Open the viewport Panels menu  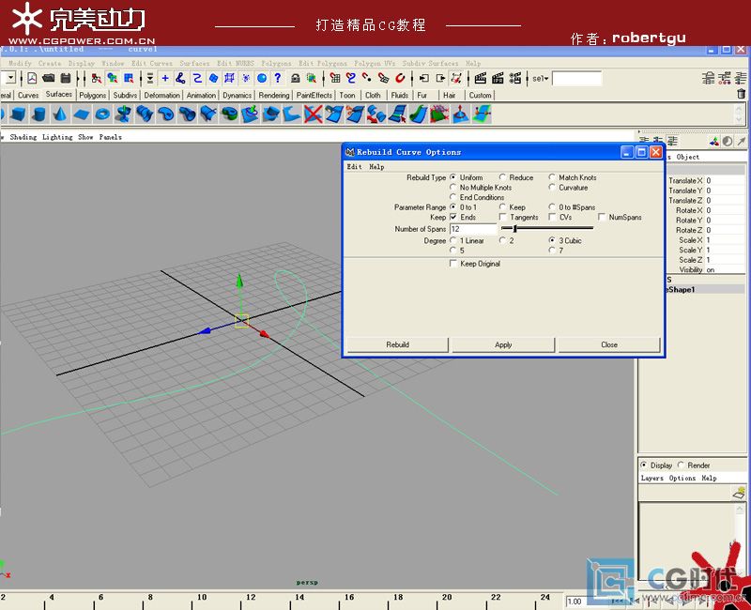coord(111,137)
